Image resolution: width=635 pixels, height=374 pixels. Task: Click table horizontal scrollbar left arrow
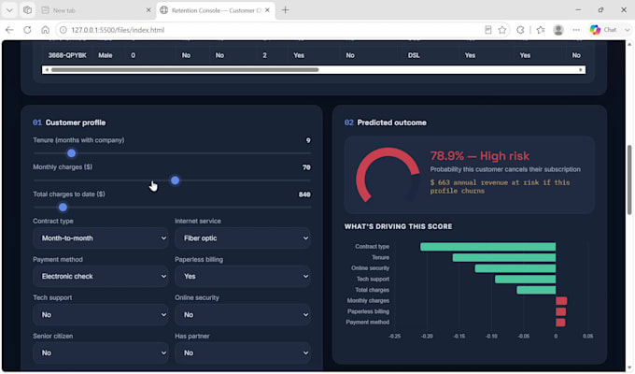tap(47, 70)
